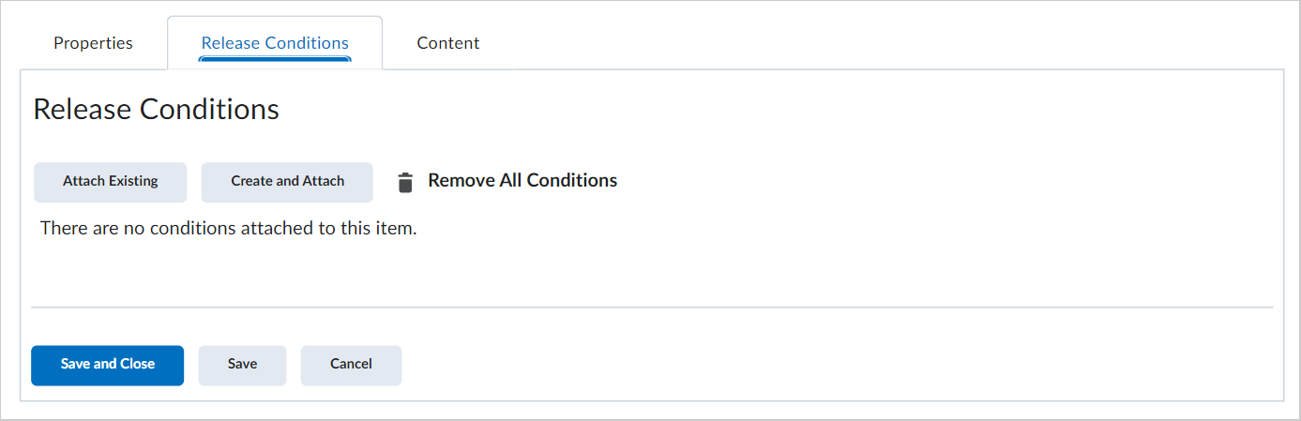Click the Release Conditions heading text
Screen dimensions: 1301x421
(156, 109)
